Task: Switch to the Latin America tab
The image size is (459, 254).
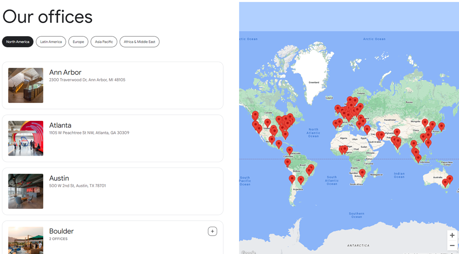Action: point(51,42)
